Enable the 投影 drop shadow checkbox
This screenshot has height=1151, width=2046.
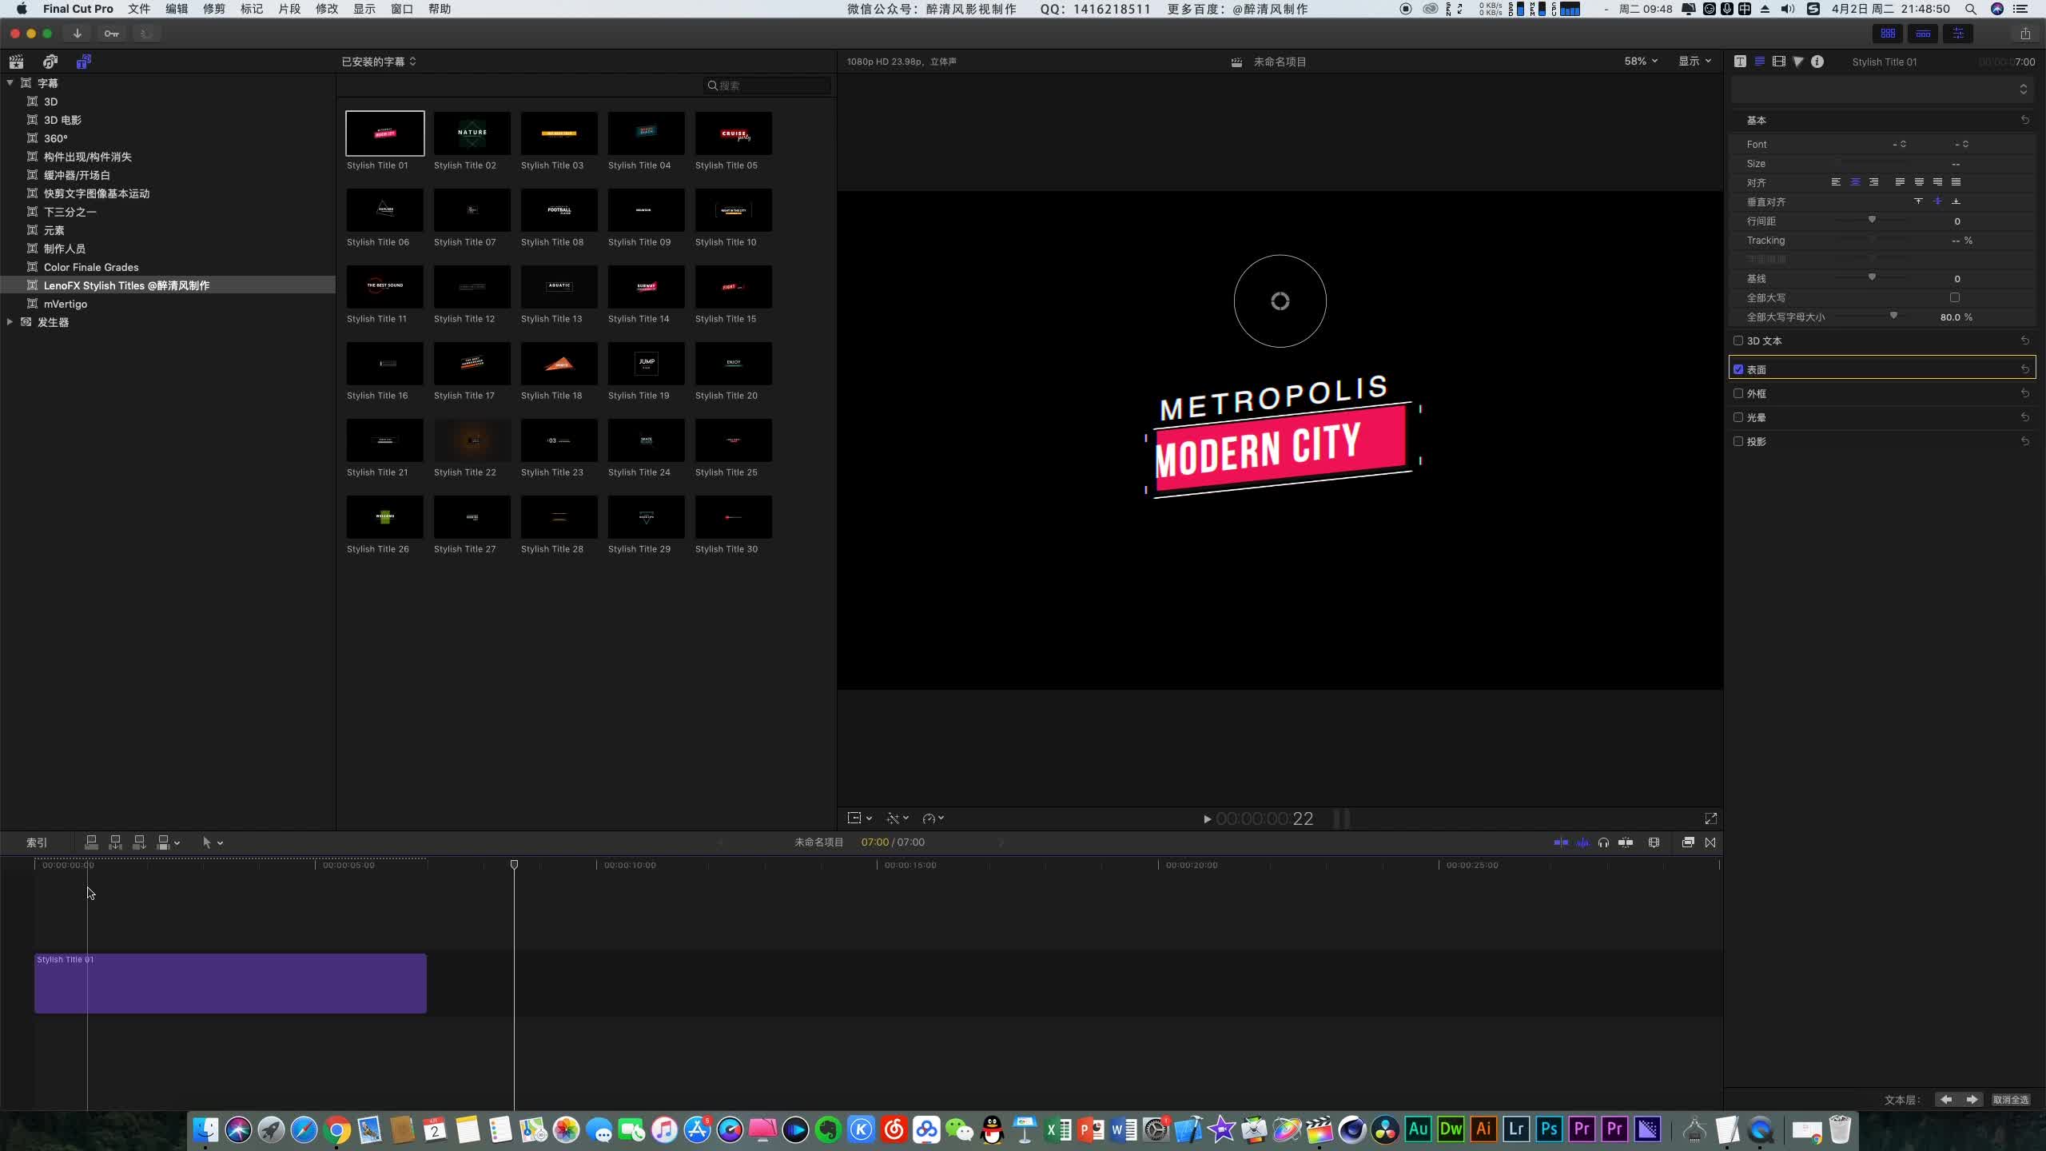tap(1738, 441)
